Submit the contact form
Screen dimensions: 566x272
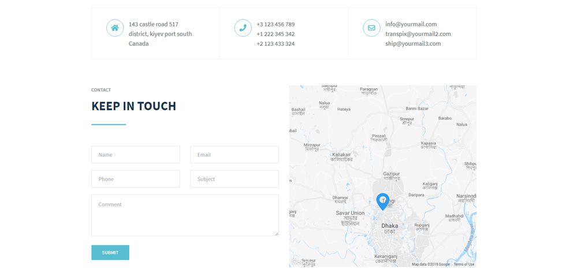[x=110, y=252]
